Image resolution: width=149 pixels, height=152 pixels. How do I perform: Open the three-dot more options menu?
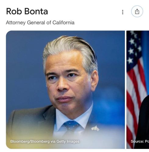(123, 12)
